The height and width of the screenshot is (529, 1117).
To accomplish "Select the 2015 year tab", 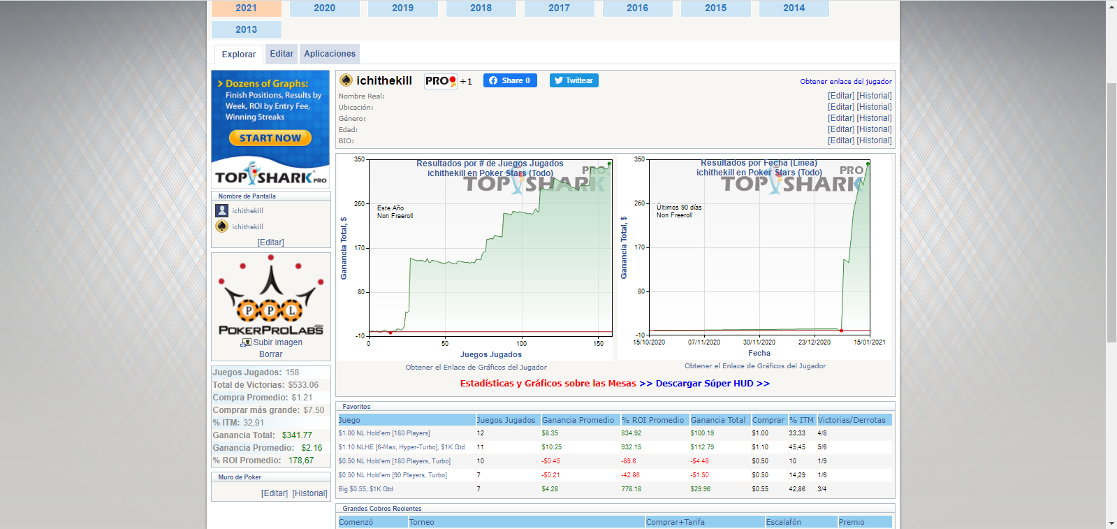I will [x=715, y=8].
